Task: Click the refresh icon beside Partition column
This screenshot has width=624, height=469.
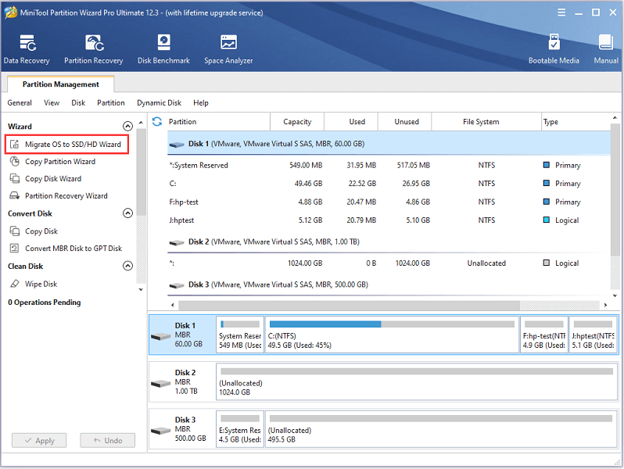Action: pyautogui.click(x=157, y=122)
